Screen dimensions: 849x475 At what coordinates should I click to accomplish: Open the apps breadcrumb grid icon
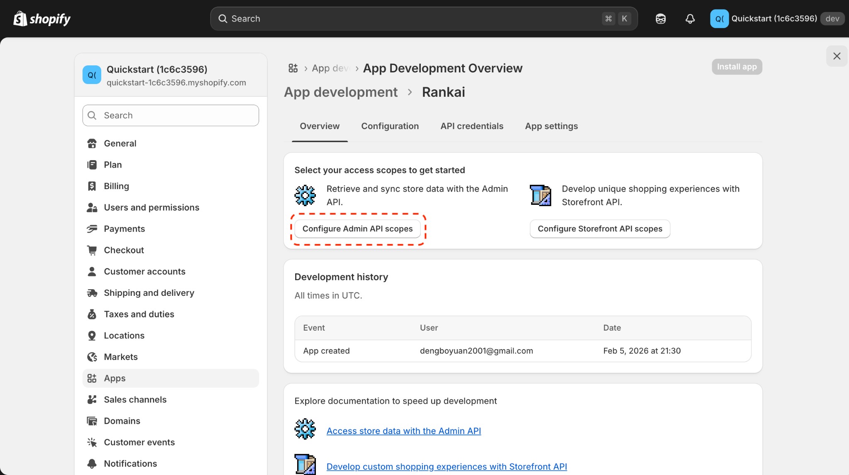pos(293,68)
